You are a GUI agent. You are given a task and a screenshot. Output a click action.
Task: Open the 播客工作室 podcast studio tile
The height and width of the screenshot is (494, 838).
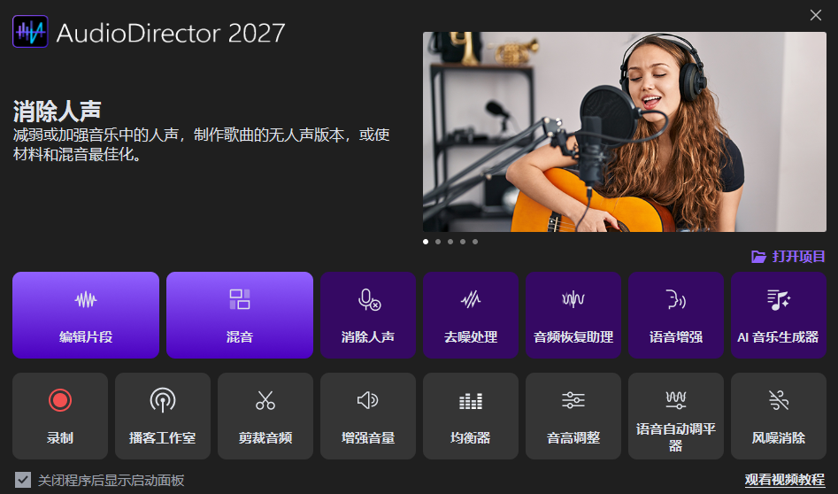pyautogui.click(x=163, y=416)
